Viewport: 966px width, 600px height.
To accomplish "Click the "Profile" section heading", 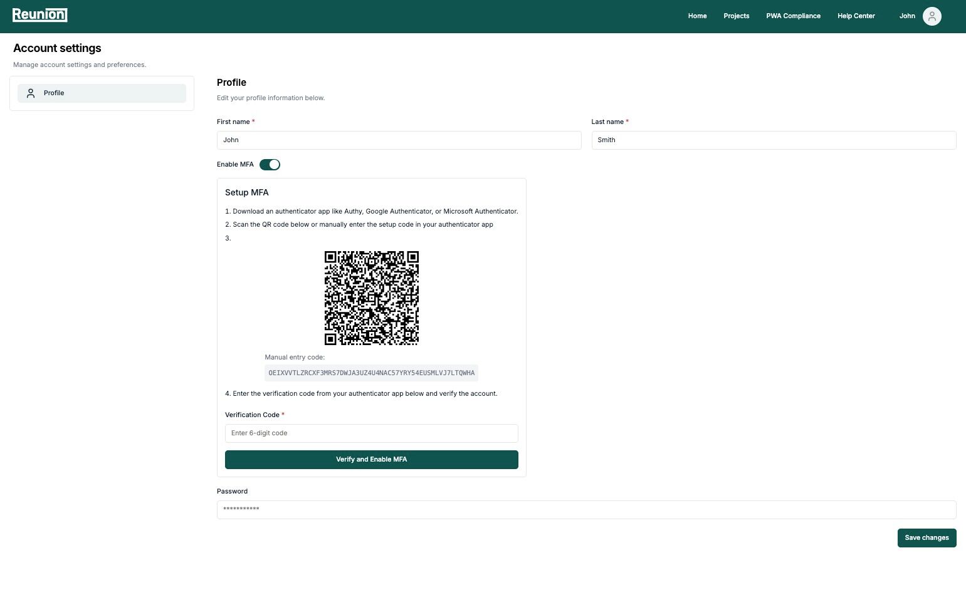I will tap(231, 83).
